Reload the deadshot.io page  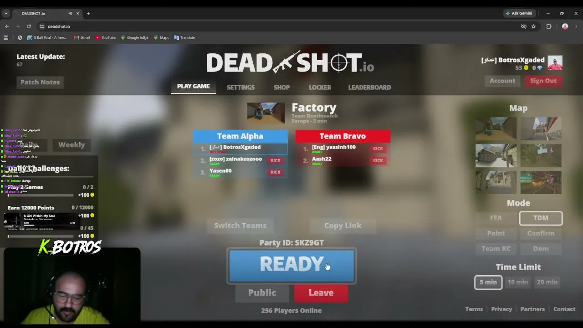[29, 26]
